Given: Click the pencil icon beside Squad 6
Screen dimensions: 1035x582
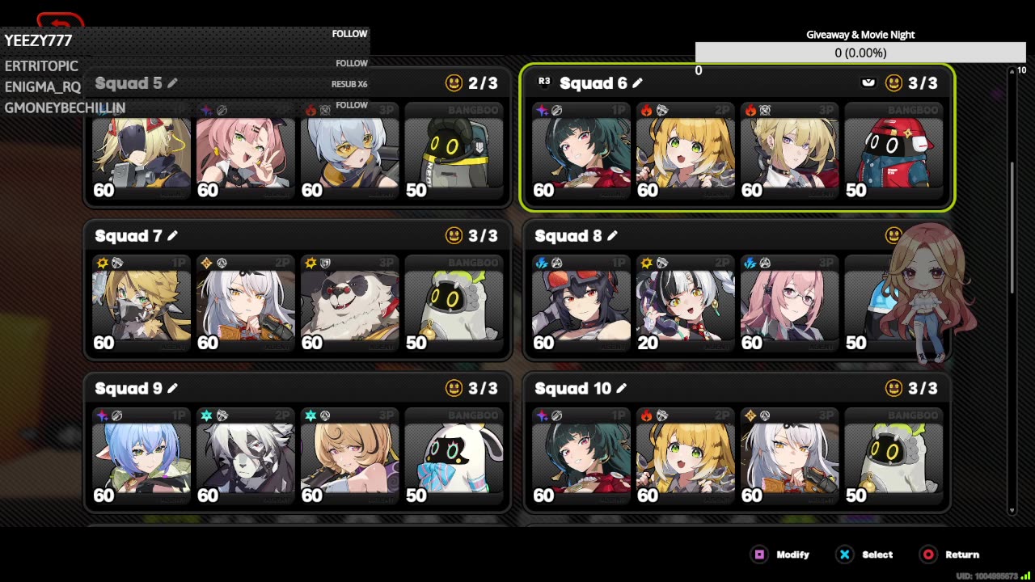Looking at the screenshot, I should 637,82.
